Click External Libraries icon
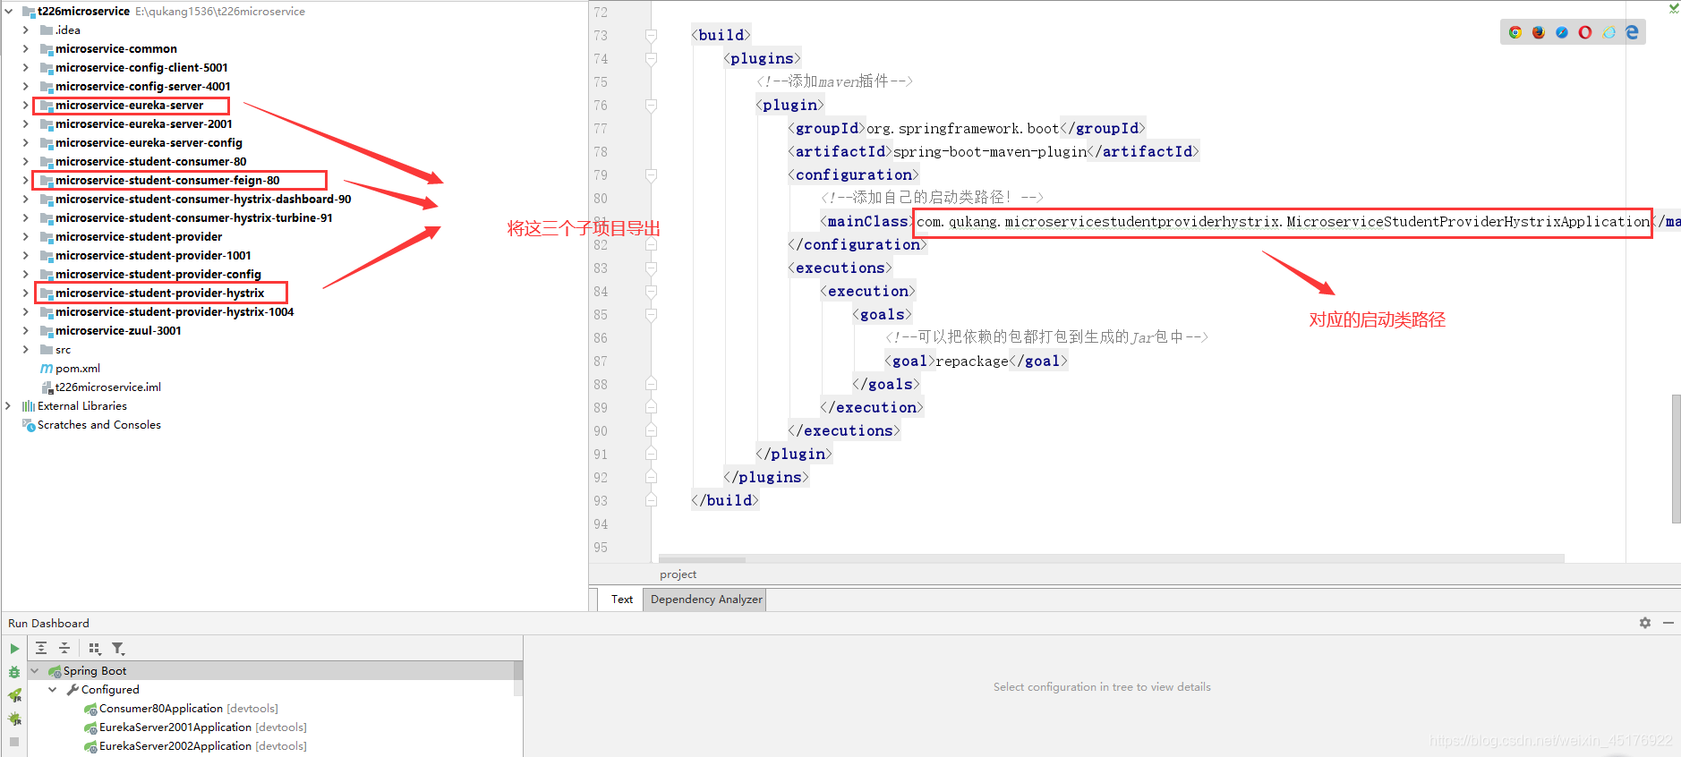Viewport: 1681px width, 757px height. [x=29, y=406]
